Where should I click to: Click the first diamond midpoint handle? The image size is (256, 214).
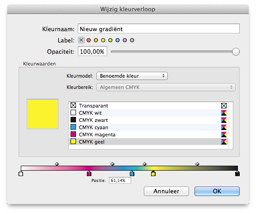pyautogui.click(x=57, y=164)
